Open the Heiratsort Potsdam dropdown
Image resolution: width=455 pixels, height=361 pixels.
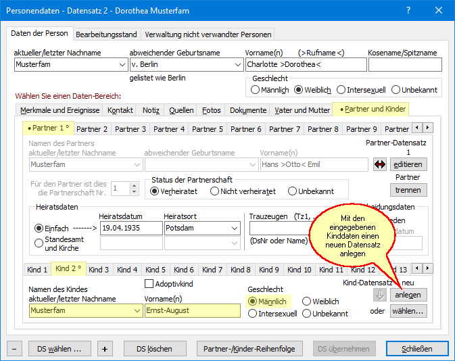click(x=233, y=228)
